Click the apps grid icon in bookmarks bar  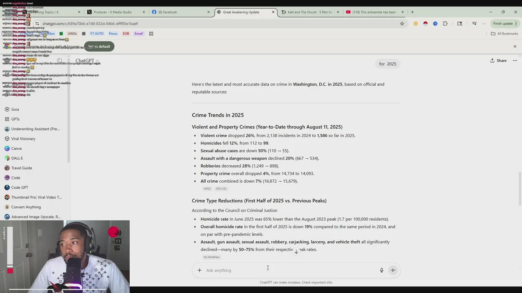[x=151, y=34]
